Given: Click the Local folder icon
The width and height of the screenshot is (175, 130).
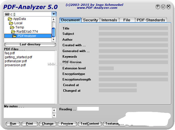Looking at the screenshot, I should pos(11,23).
